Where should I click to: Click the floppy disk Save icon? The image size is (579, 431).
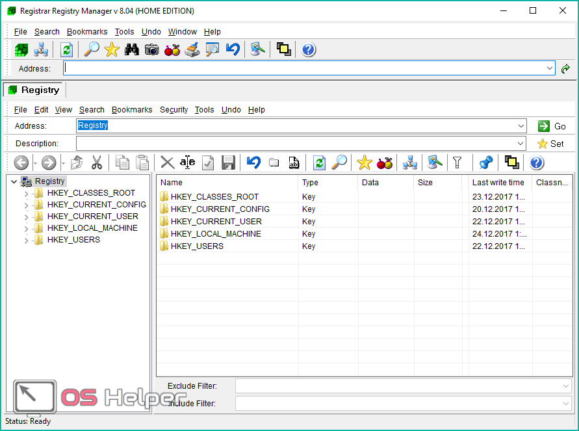[228, 163]
